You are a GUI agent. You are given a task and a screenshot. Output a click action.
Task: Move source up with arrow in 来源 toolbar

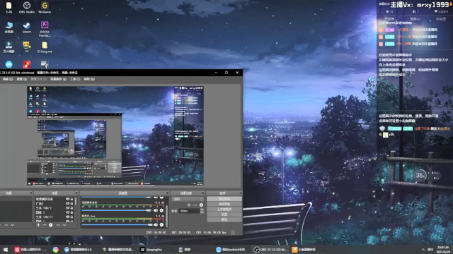(x=58, y=225)
